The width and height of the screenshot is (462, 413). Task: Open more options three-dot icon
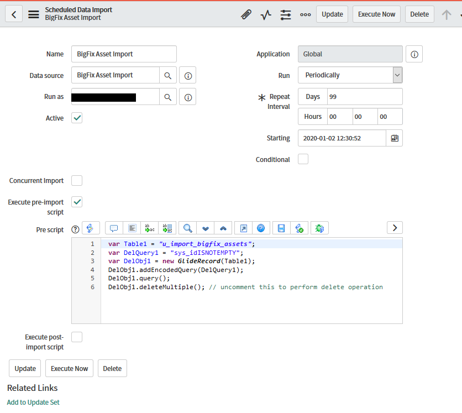coord(305,14)
